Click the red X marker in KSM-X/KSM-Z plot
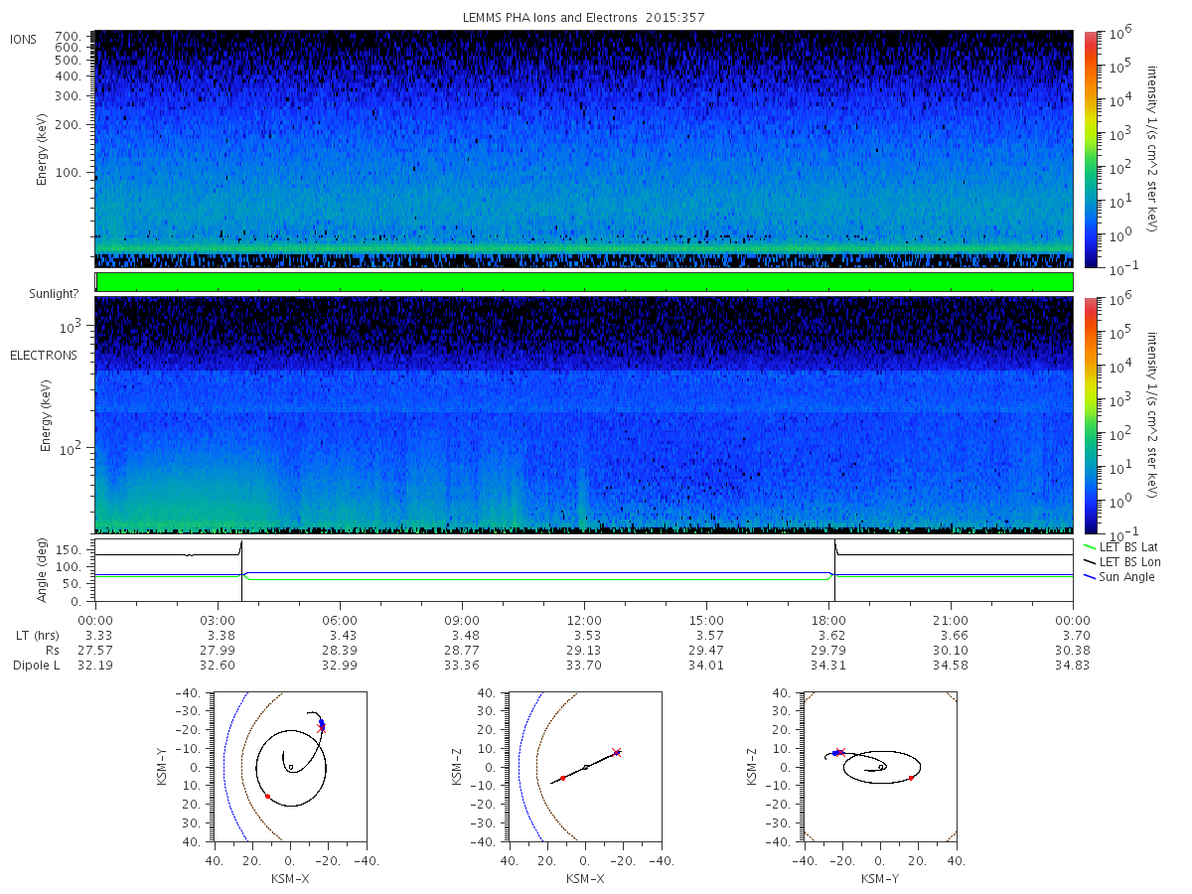1192x894 pixels. coord(617,752)
